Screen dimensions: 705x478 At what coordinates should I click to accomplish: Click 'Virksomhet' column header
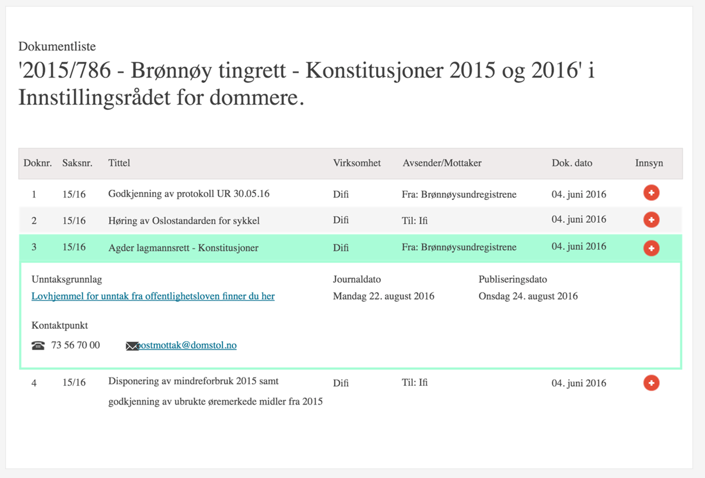[357, 163]
